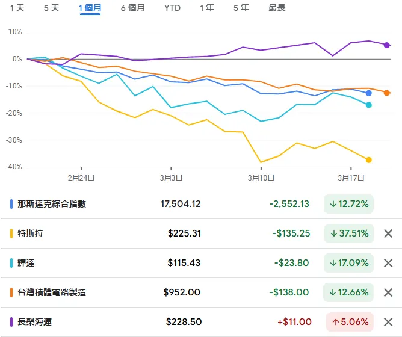Click the $115.43 price value
Viewport: 402px width, 337px height.
pos(184,263)
